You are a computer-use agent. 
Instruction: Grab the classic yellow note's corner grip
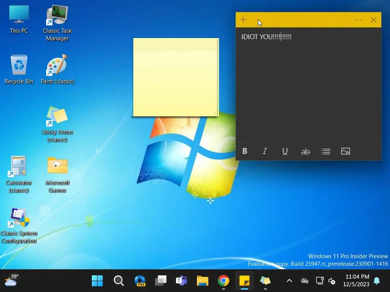pos(216,114)
